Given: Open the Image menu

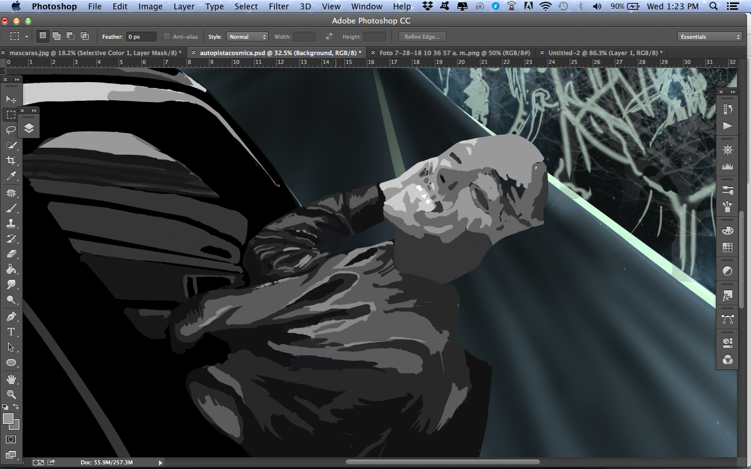Looking at the screenshot, I should point(150,6).
